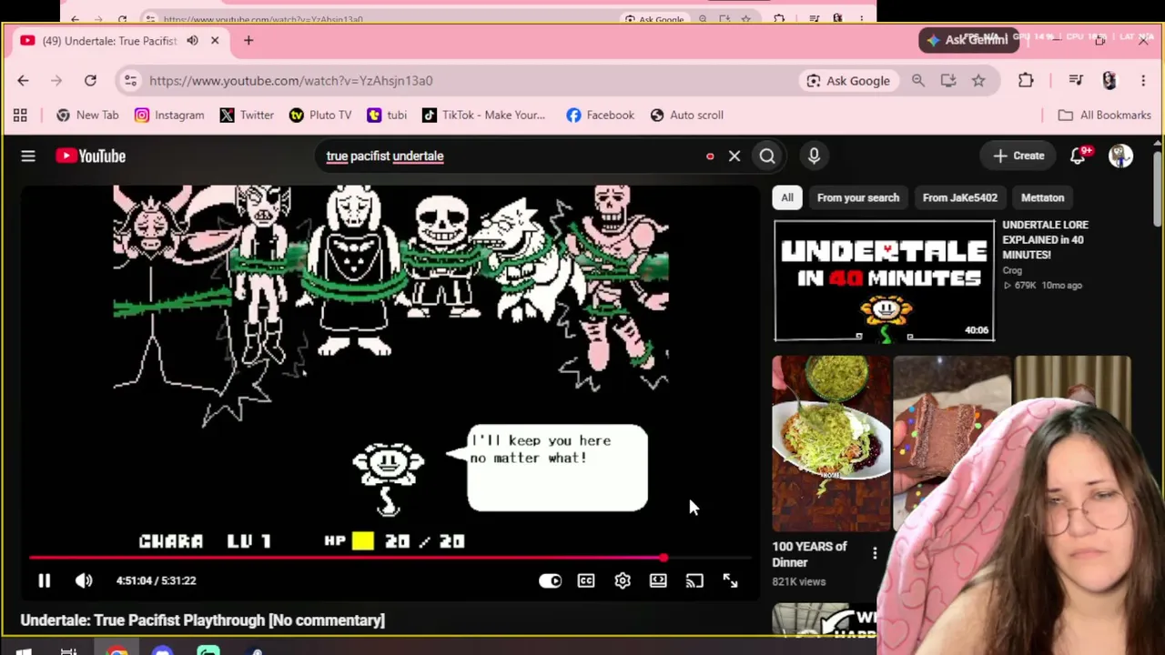Open the zoom magnifier in address bar
The height and width of the screenshot is (655, 1165).
(x=918, y=81)
